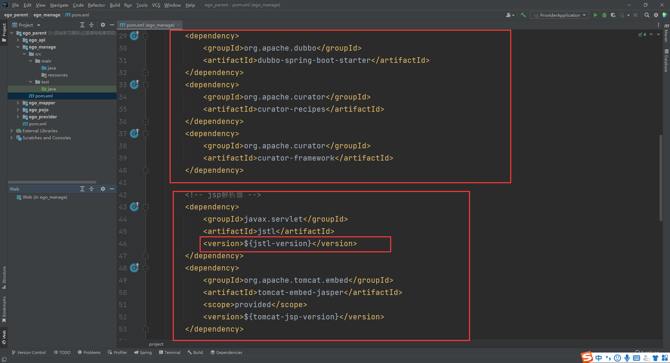670x363 pixels.
Task: Jump to next highlighted problem arrow
Action: (x=658, y=34)
